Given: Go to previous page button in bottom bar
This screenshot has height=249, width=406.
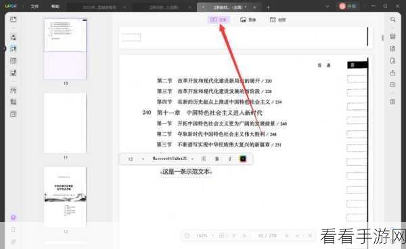Looking at the screenshot, I should click(x=244, y=236).
